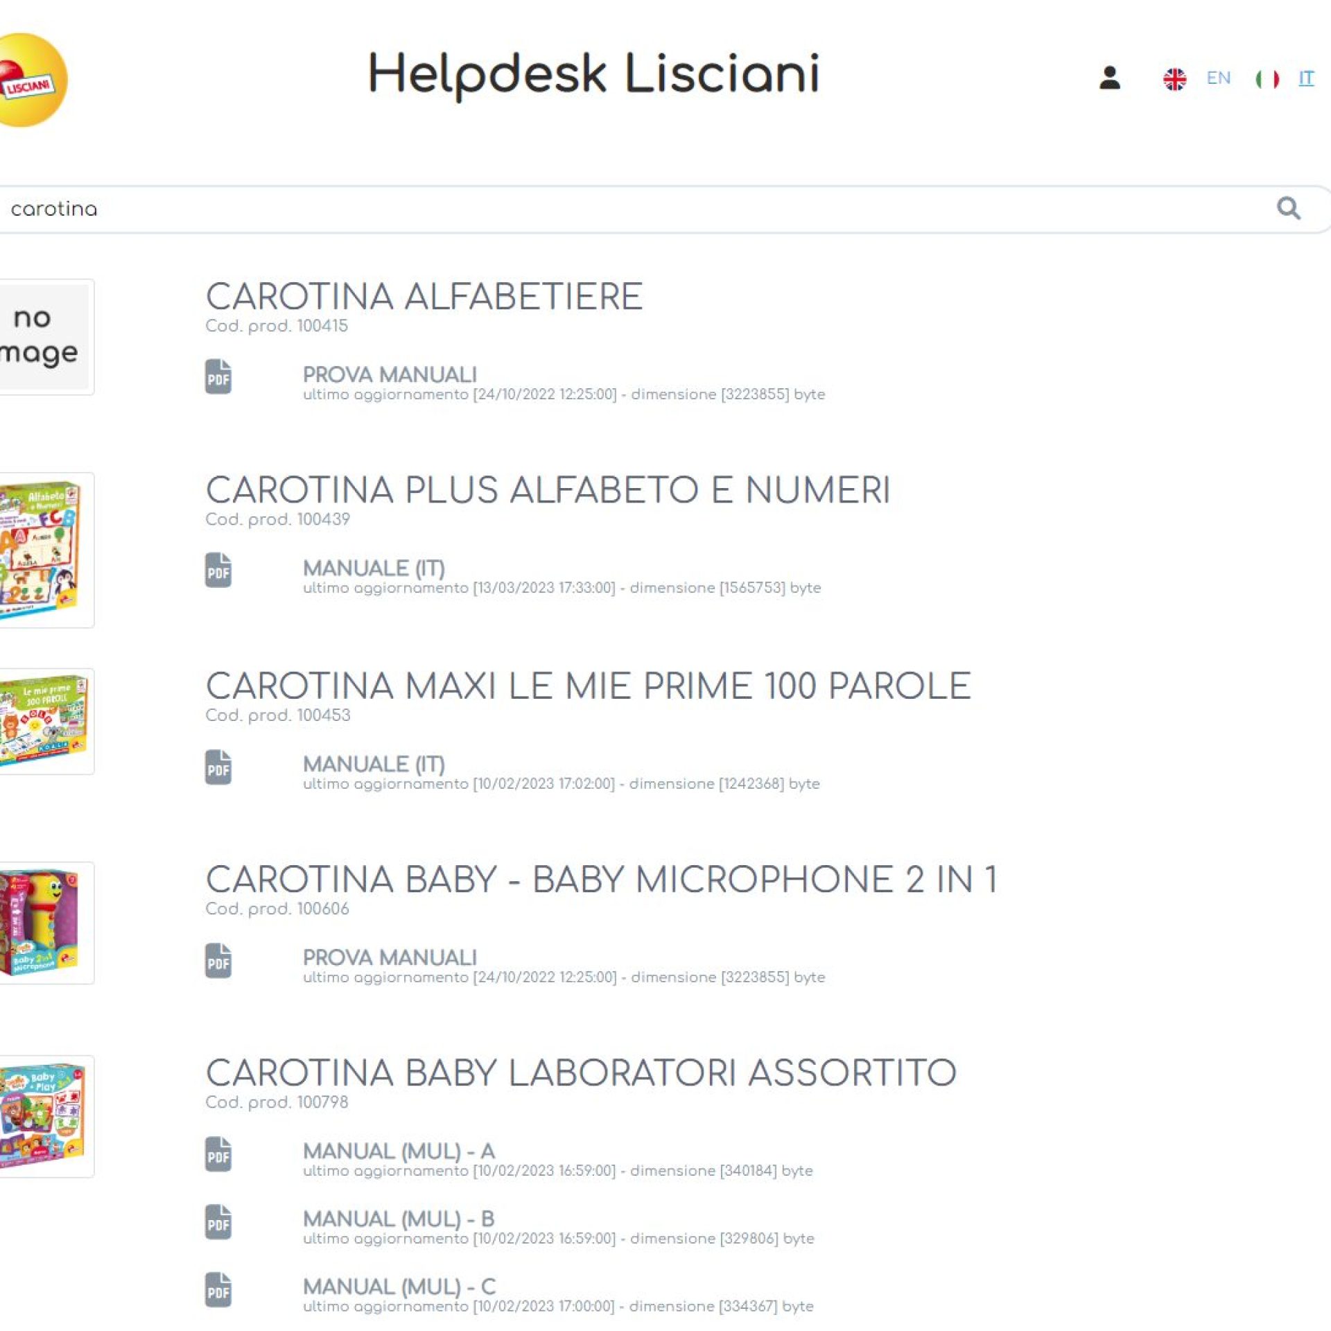Open MANUALE (IT) for Le Mie Prime 100 Parole
The height and width of the screenshot is (1331, 1331).
pyautogui.click(x=374, y=764)
